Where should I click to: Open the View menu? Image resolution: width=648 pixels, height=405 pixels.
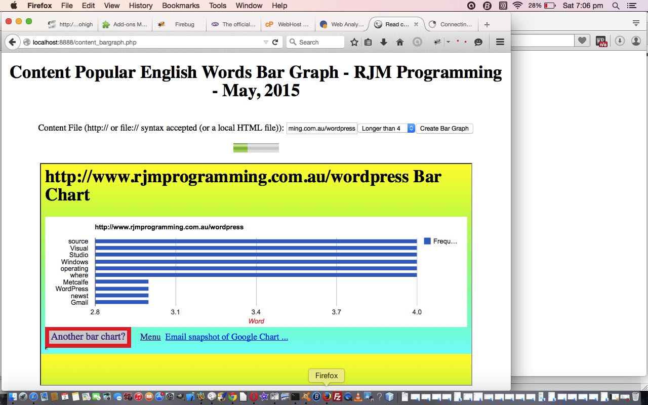[x=112, y=6]
